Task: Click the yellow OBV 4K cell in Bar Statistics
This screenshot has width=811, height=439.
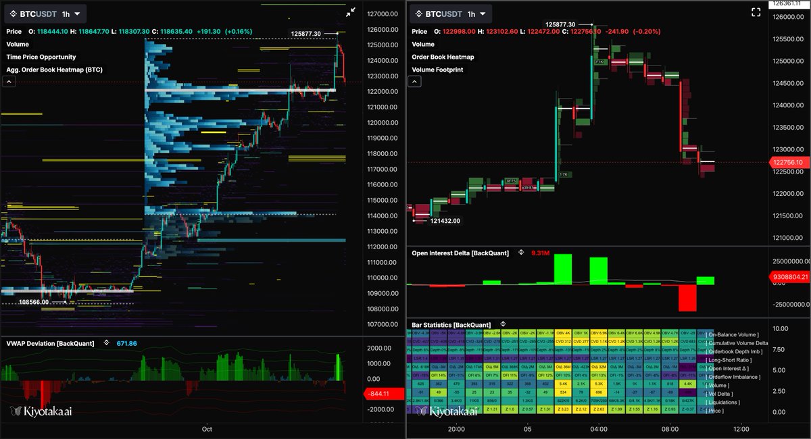Action: pyautogui.click(x=563, y=334)
